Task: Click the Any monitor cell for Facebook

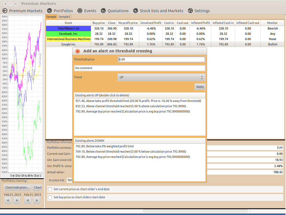Action: pos(273,34)
